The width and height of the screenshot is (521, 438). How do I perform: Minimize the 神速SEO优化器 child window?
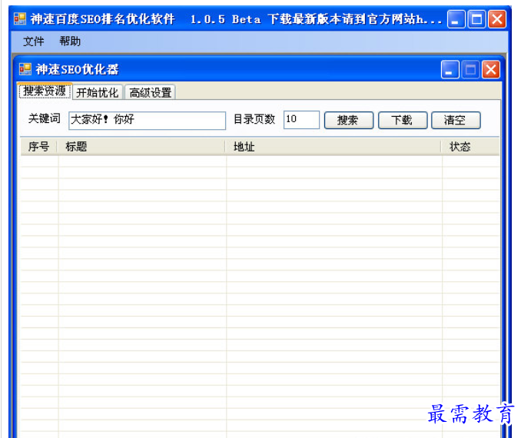450,70
